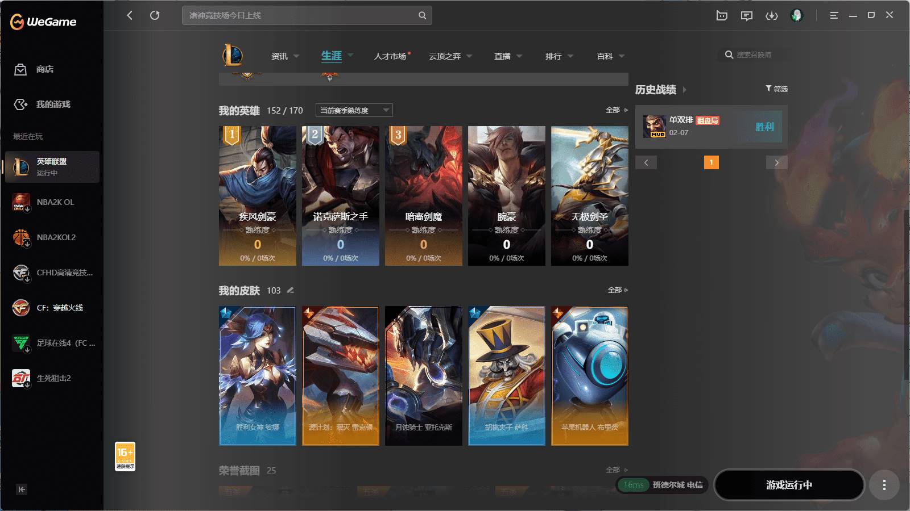Viewport: 910px width, 511px height.
Task: Open the 单双排 match record from 02-07
Action: coord(712,127)
